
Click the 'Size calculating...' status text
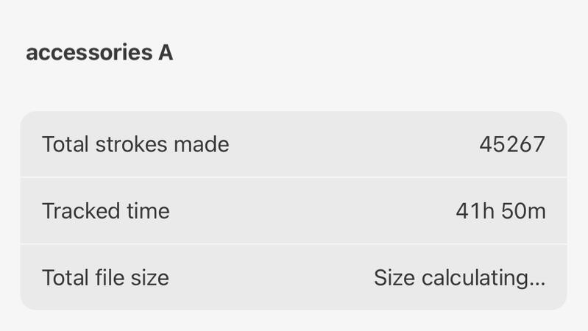tap(459, 277)
